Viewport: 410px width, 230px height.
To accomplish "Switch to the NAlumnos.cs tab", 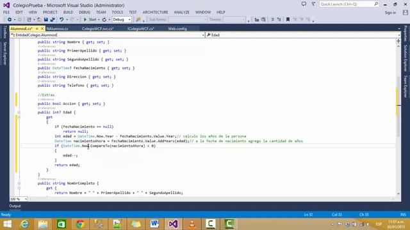I will point(57,29).
